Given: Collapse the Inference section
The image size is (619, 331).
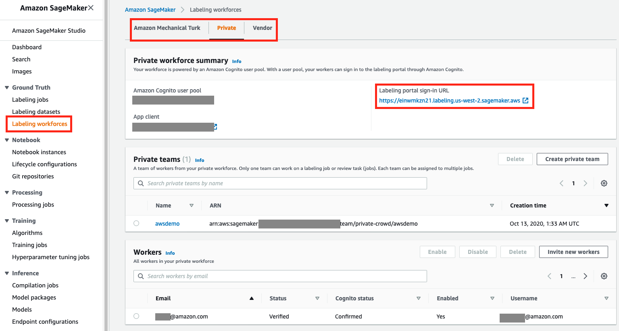Looking at the screenshot, I should pos(7,273).
